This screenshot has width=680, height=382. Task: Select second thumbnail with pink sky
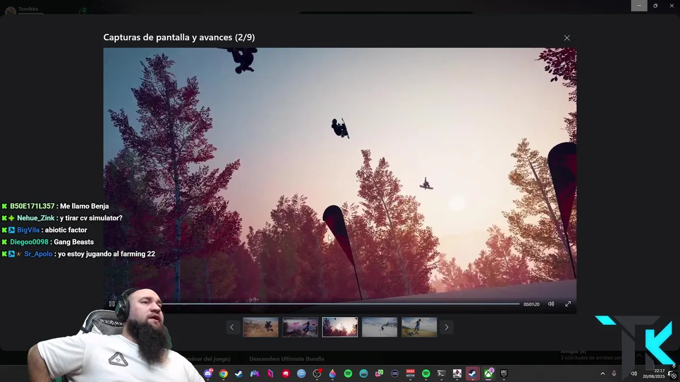pos(300,327)
